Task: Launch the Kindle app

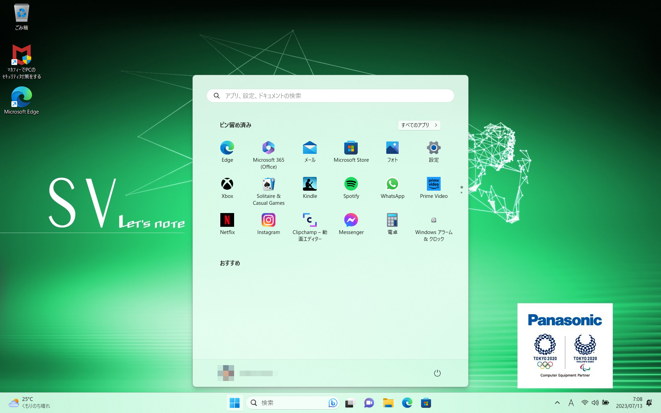Action: pos(310,188)
